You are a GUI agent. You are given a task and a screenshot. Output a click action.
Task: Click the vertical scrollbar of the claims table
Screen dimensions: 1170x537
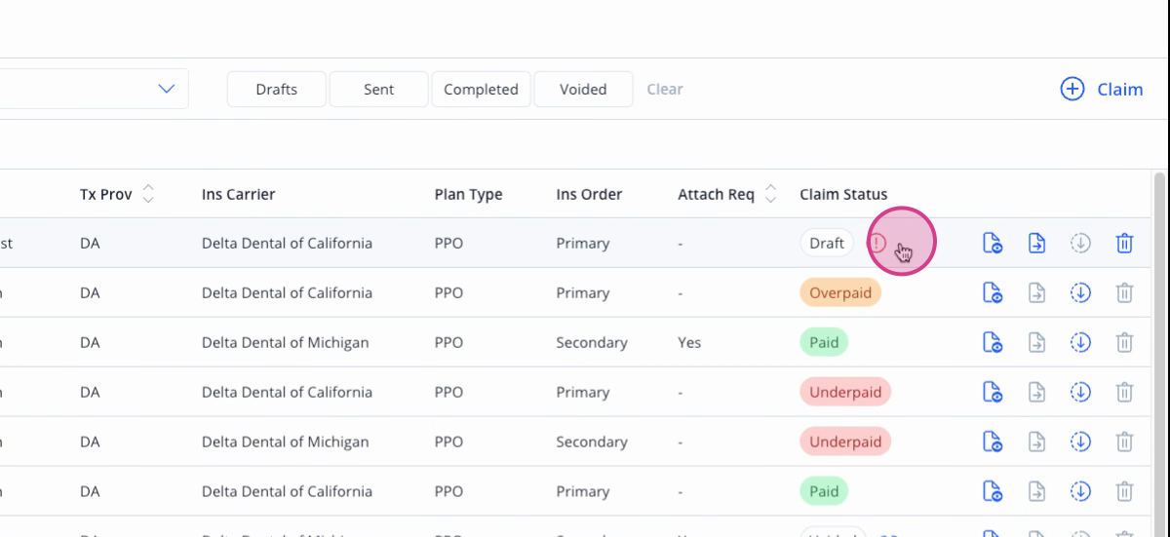[1158, 355]
